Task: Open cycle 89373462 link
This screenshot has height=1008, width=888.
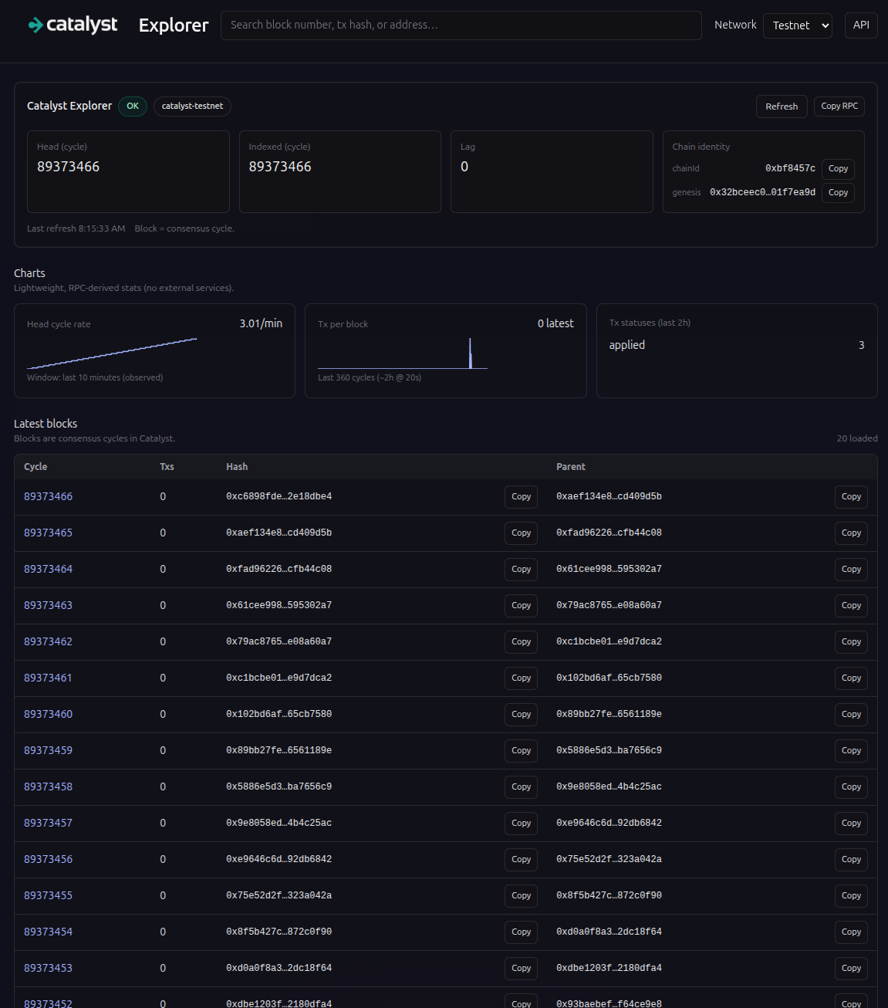Action: coord(48,641)
